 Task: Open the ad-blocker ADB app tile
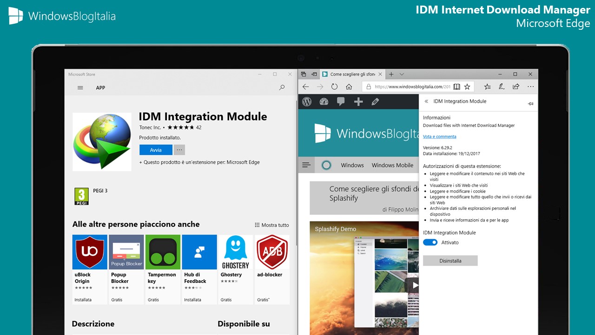pyautogui.click(x=272, y=269)
